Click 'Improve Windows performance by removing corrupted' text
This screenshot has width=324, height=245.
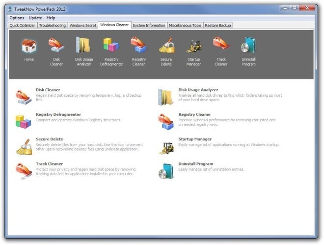click(227, 122)
